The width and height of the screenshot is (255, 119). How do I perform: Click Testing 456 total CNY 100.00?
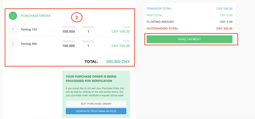tap(121, 46)
